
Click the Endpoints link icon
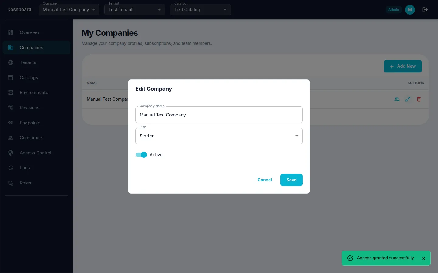point(11,123)
